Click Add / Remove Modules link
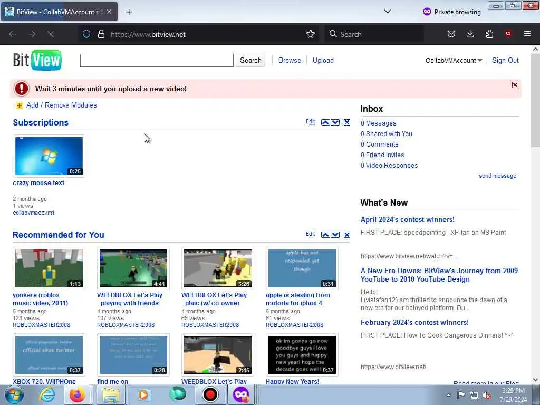The height and width of the screenshot is (405, 540). point(62,105)
